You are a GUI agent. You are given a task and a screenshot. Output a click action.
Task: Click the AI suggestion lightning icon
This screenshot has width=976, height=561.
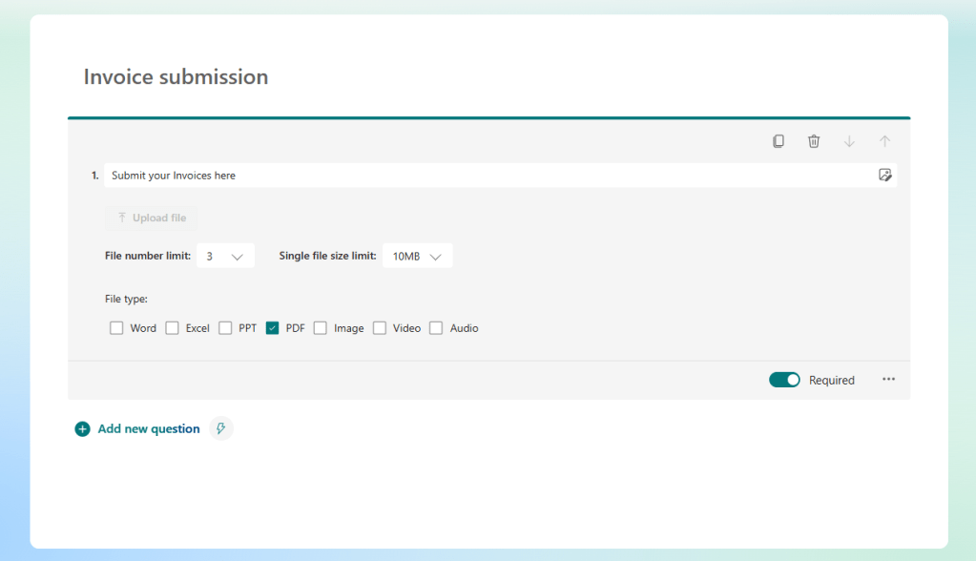click(x=220, y=428)
